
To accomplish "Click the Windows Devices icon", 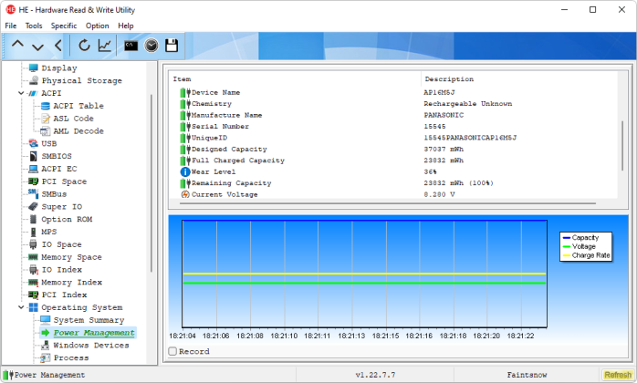I will click(45, 346).
